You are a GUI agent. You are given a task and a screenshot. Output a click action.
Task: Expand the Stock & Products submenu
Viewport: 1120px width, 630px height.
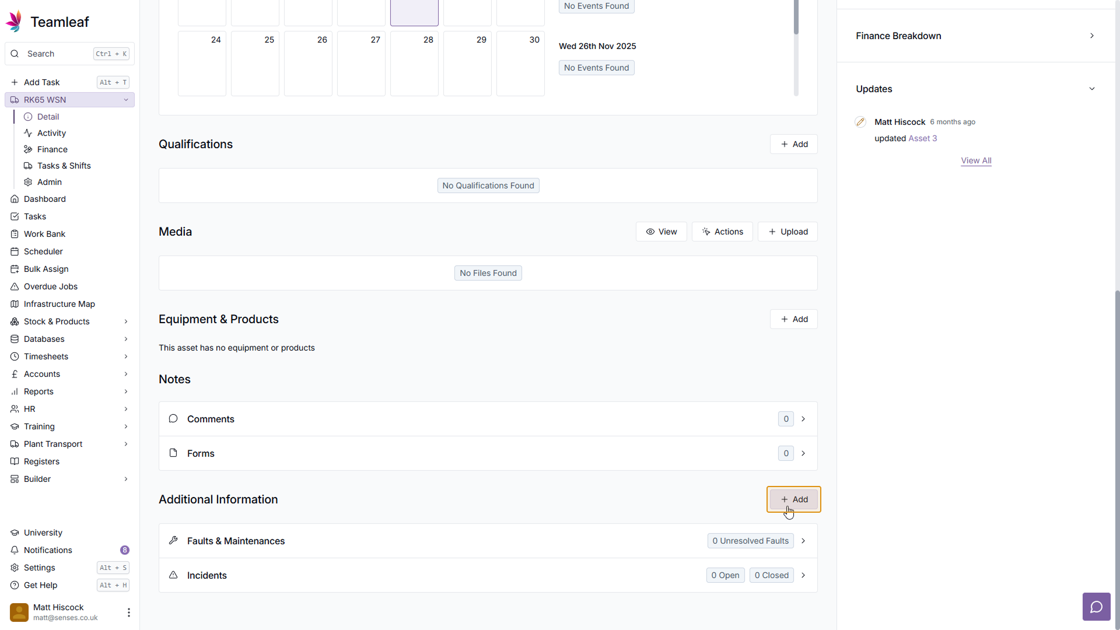[x=126, y=321]
